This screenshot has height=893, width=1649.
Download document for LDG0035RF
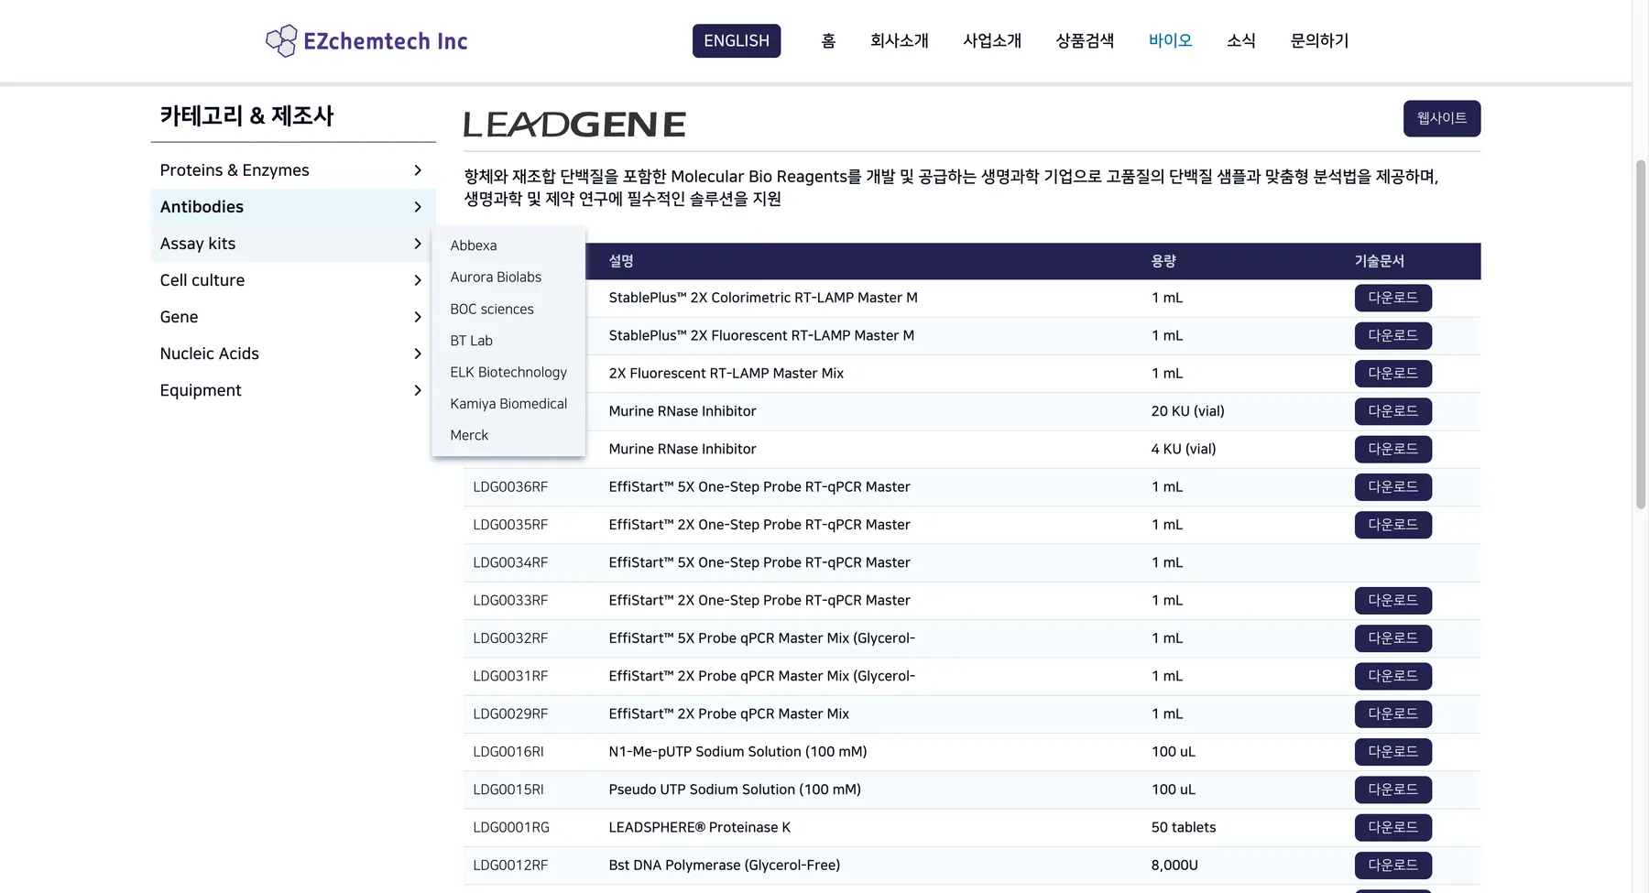1392,525
